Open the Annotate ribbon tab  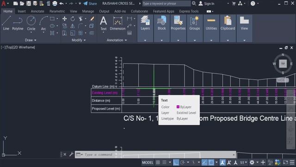click(37, 11)
